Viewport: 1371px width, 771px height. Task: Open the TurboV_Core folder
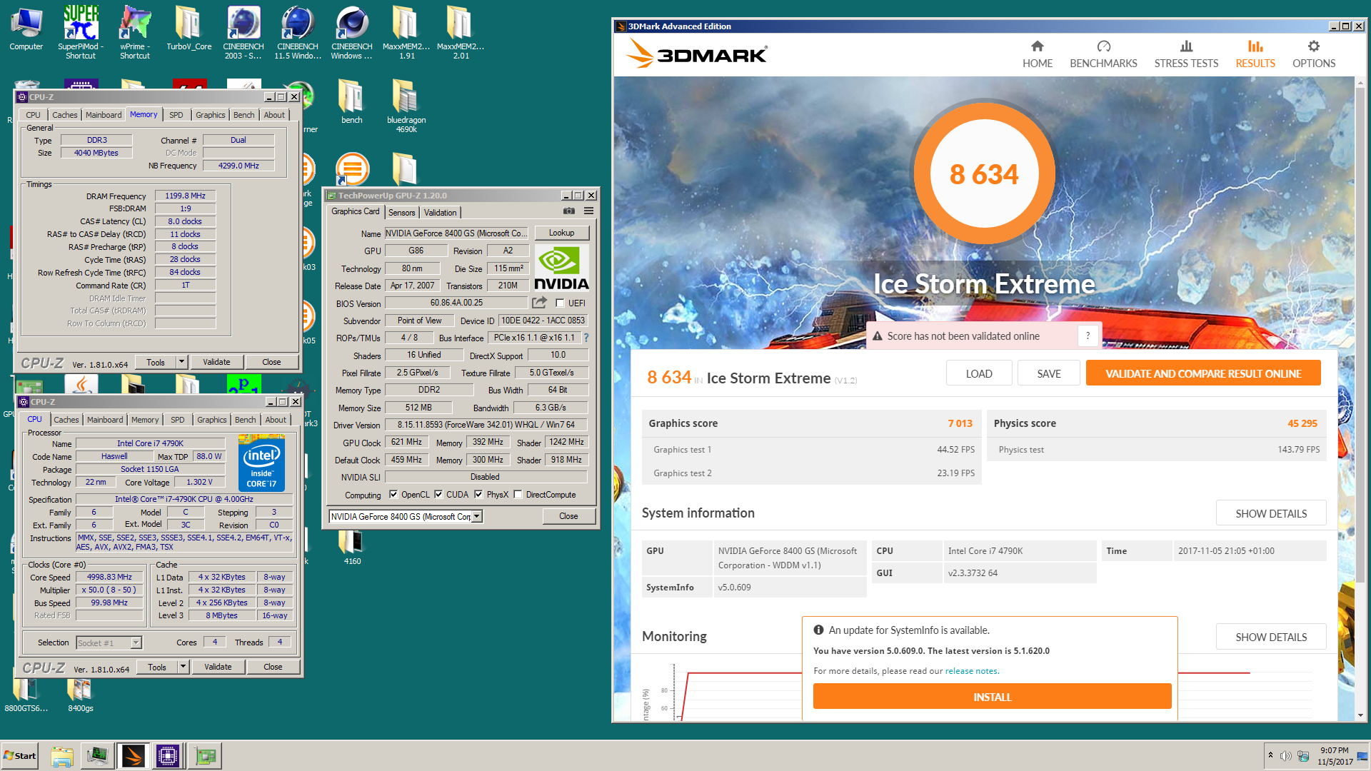(x=189, y=29)
